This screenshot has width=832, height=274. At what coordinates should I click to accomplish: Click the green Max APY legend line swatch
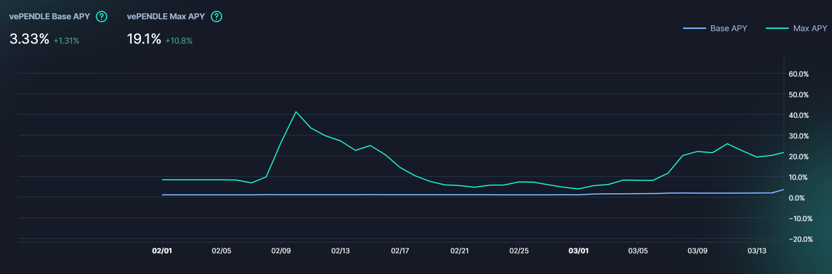pyautogui.click(x=777, y=28)
